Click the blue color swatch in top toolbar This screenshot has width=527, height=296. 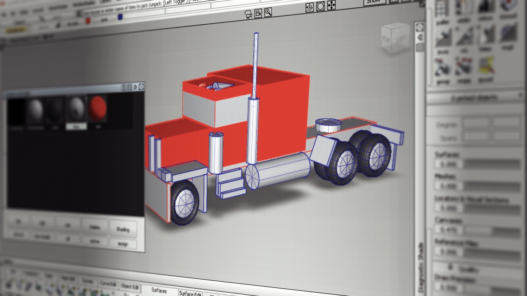pyautogui.click(x=120, y=17)
